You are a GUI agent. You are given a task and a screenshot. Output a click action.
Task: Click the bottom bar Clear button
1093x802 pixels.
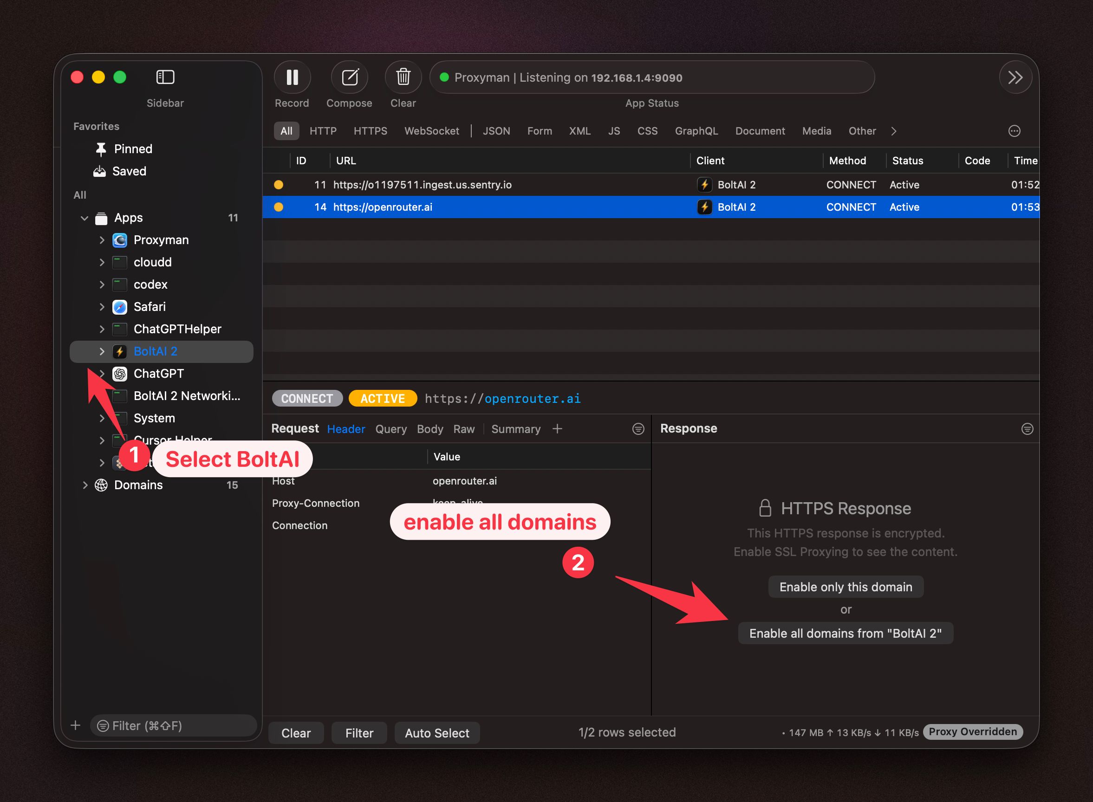pyautogui.click(x=296, y=733)
